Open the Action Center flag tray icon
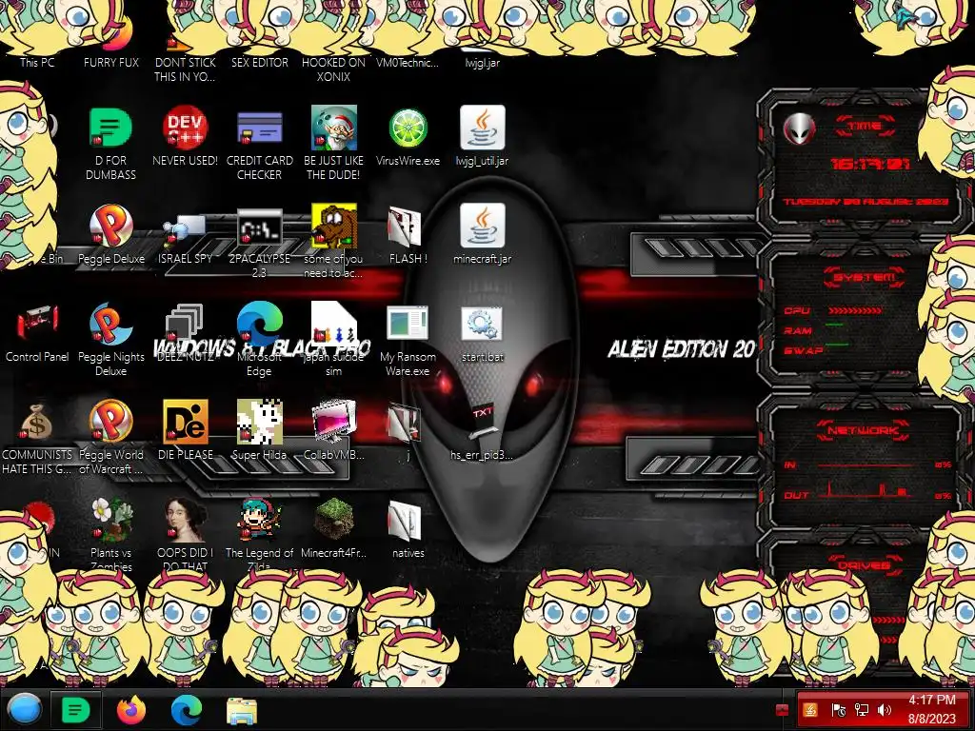Screen dimensions: 975x731 (838, 710)
